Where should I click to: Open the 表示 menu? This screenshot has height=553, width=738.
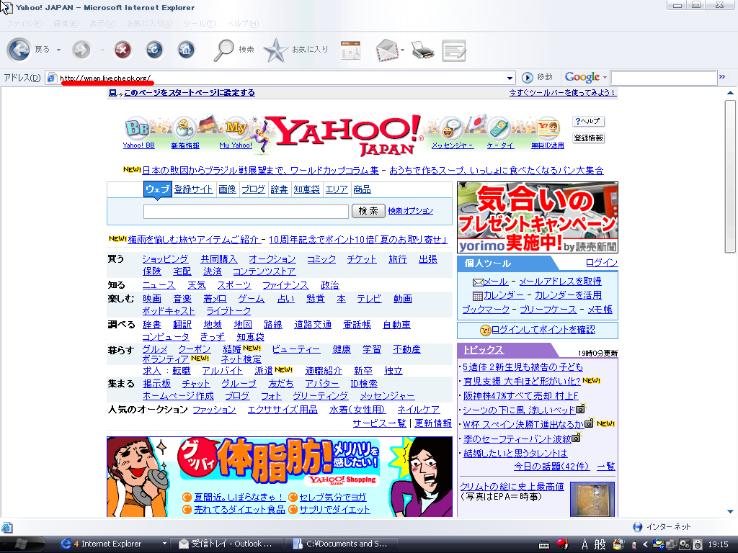click(102, 24)
